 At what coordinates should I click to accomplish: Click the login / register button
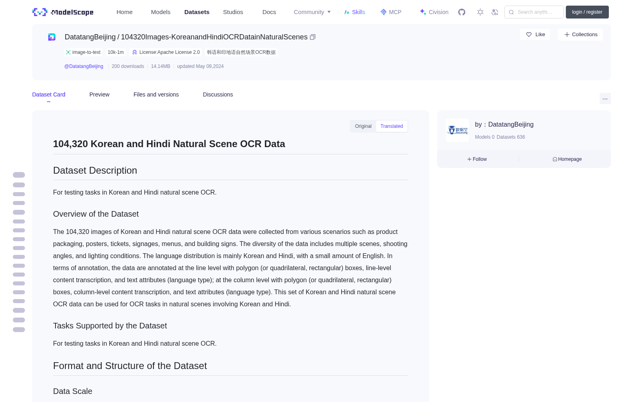tap(587, 12)
